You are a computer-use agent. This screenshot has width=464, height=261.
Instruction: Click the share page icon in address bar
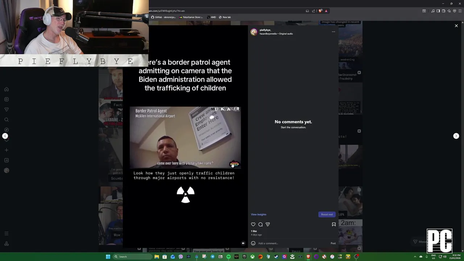pos(314,11)
